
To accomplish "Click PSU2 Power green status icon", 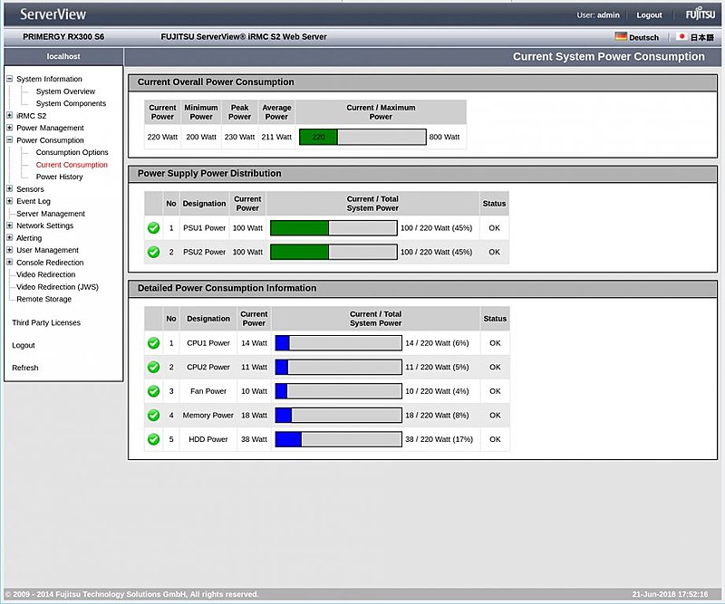I will [153, 252].
